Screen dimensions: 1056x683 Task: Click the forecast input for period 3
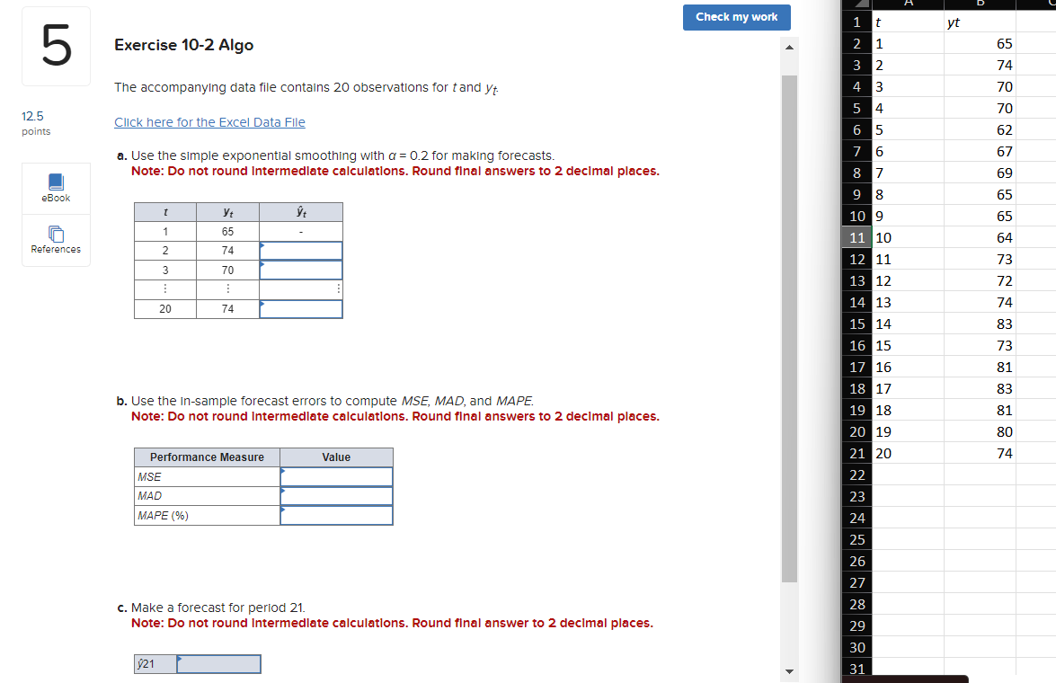(x=301, y=270)
